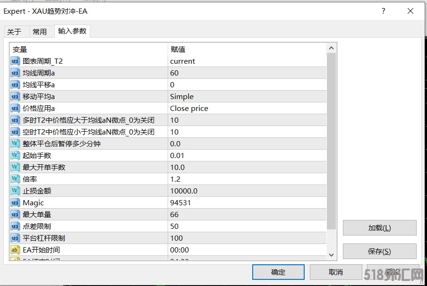Switch to the 常用 tab
Viewport: 427px width, 286px height.
click(40, 32)
